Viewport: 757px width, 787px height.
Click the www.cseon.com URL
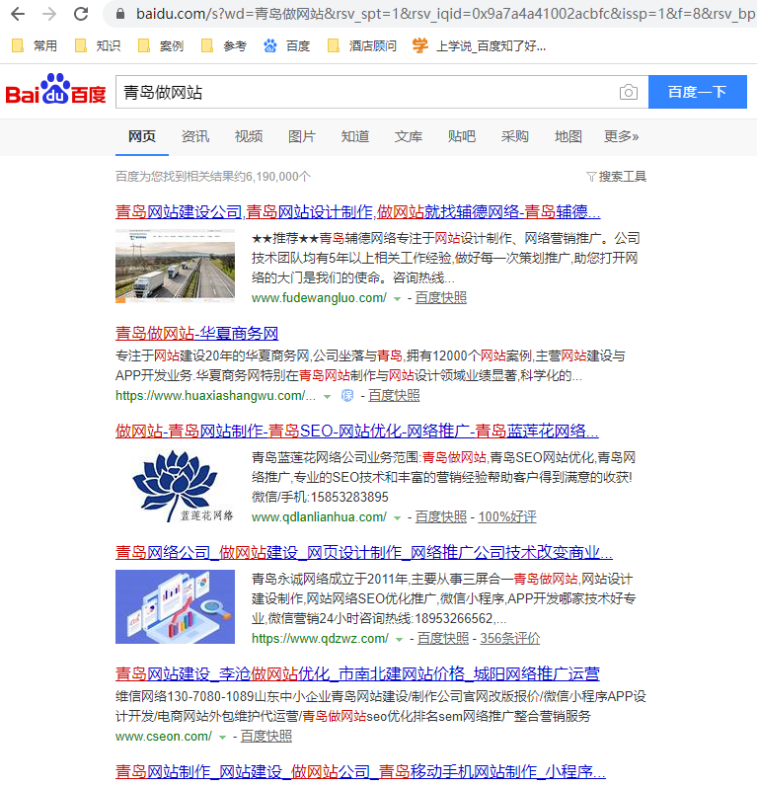[x=164, y=737]
